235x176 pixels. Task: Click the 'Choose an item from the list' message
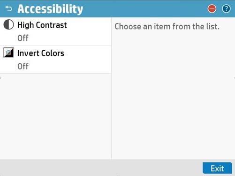pyautogui.click(x=167, y=26)
